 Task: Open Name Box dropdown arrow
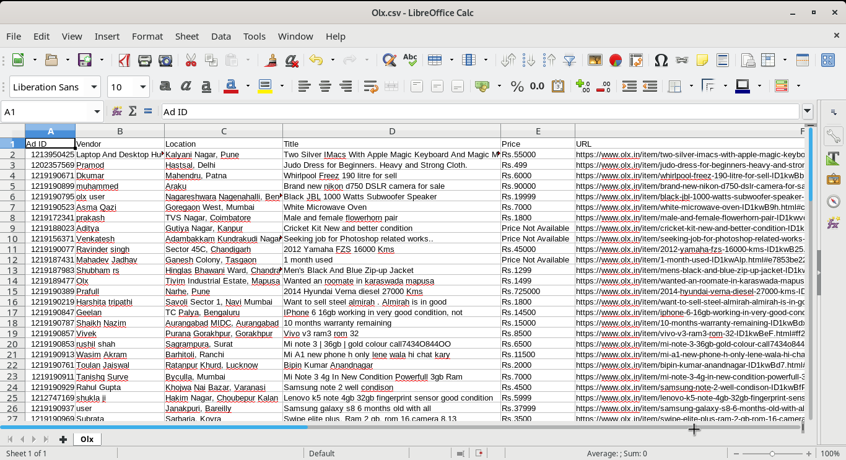[97, 112]
